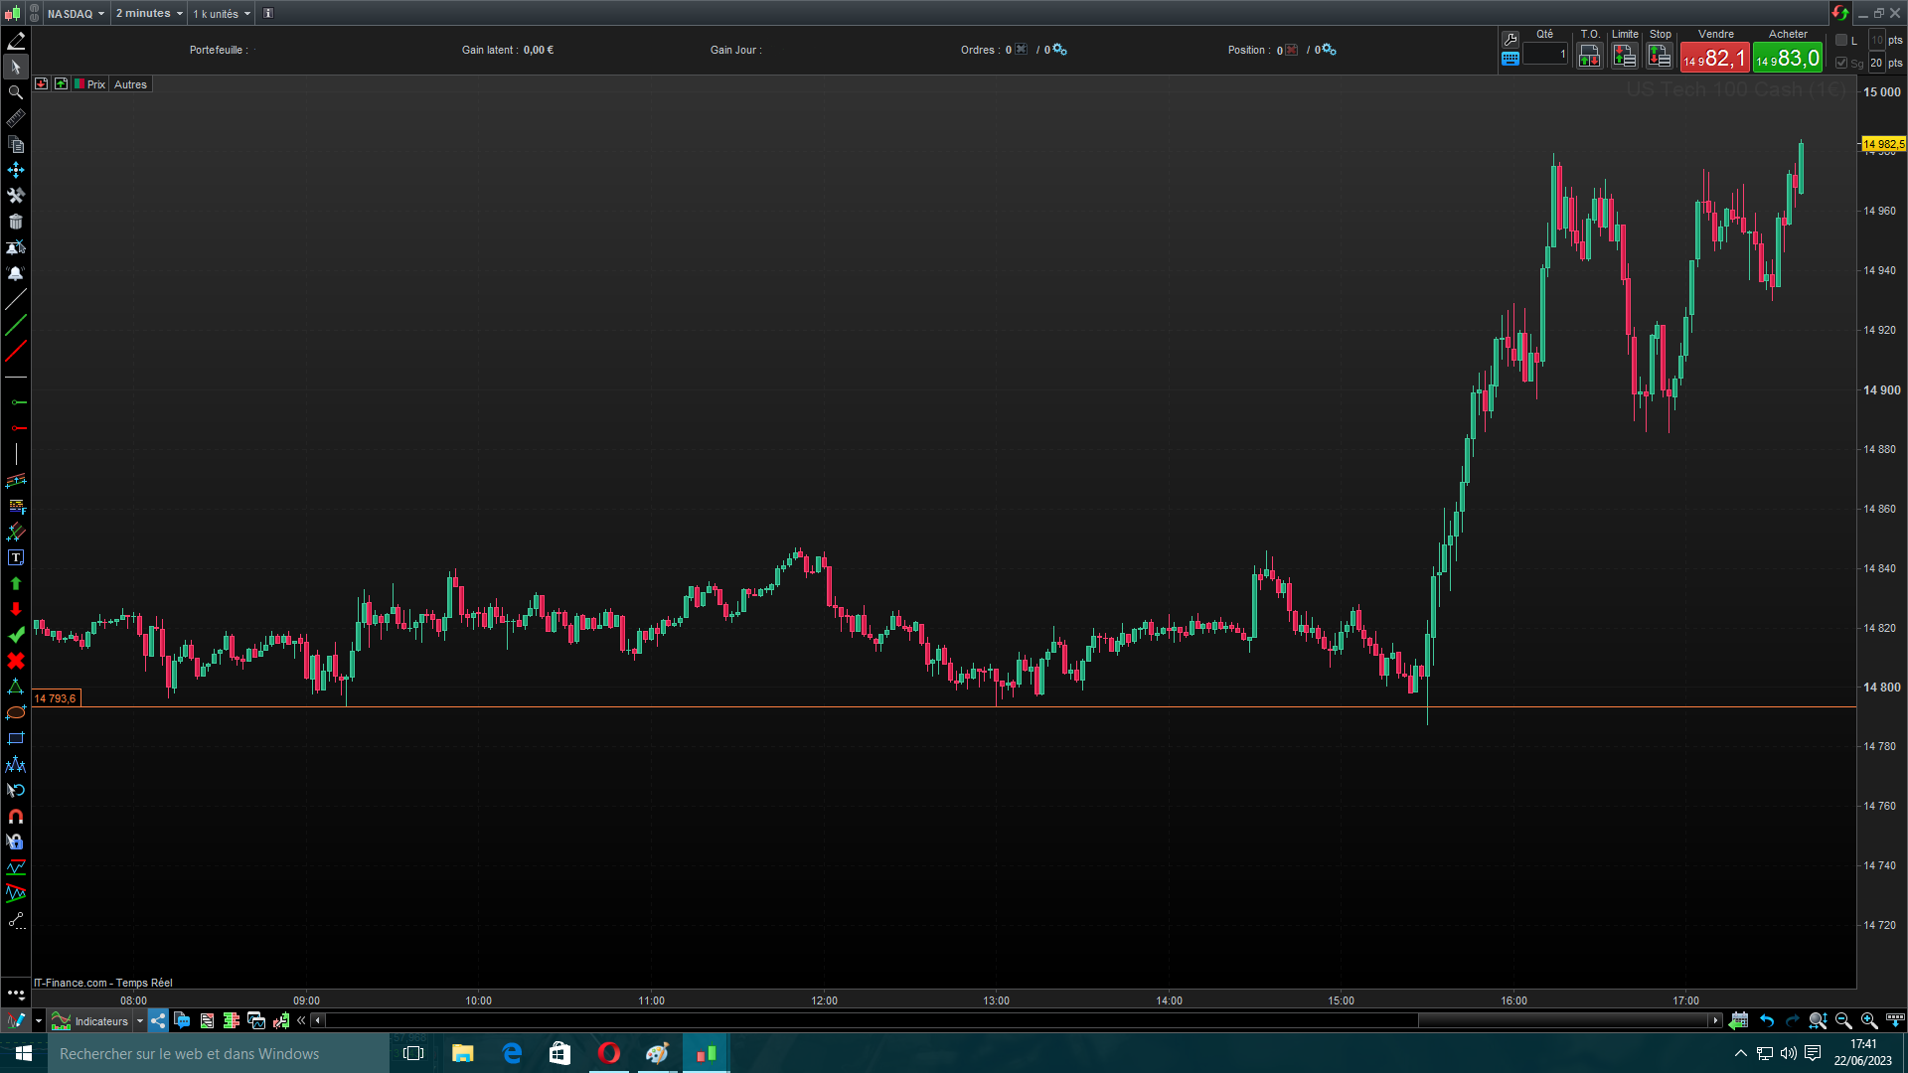Select the Autres tab
The height and width of the screenshot is (1073, 1908).
click(x=130, y=84)
